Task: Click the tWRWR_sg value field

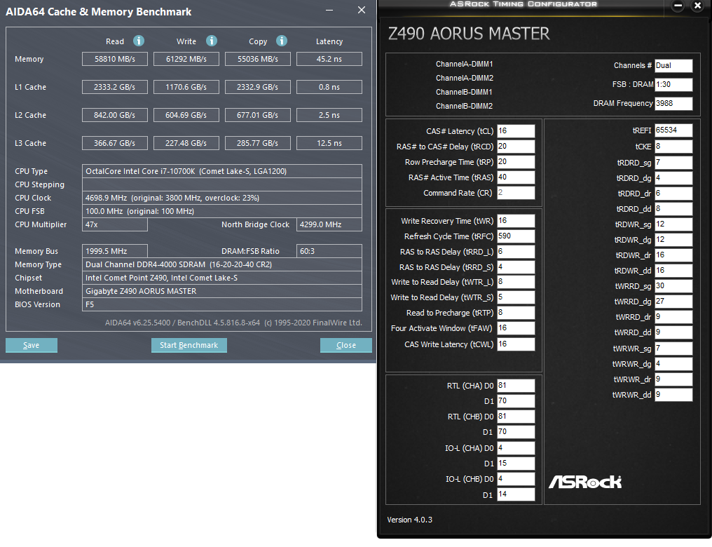Action: click(x=673, y=349)
